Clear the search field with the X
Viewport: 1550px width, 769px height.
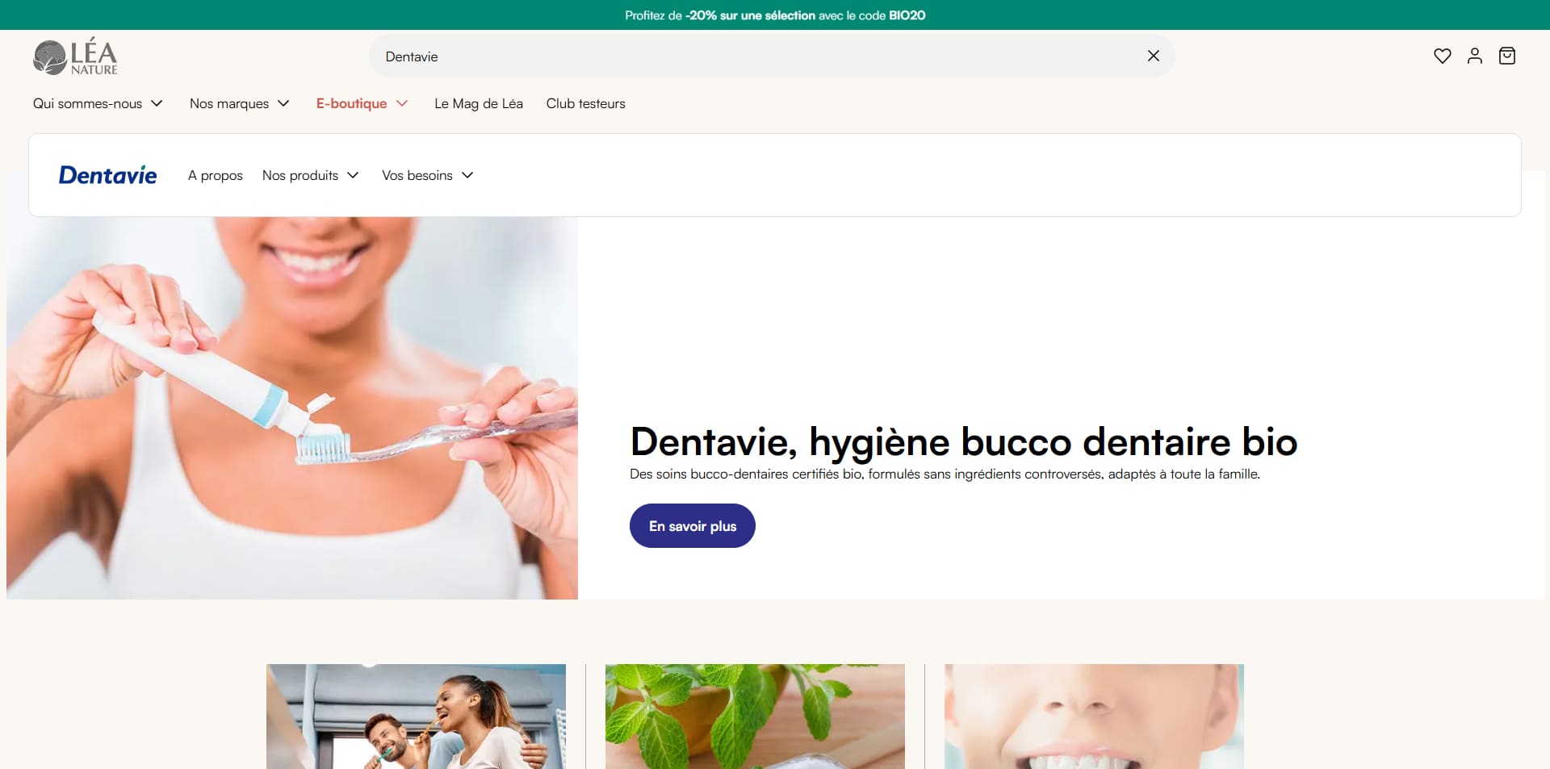(1153, 56)
